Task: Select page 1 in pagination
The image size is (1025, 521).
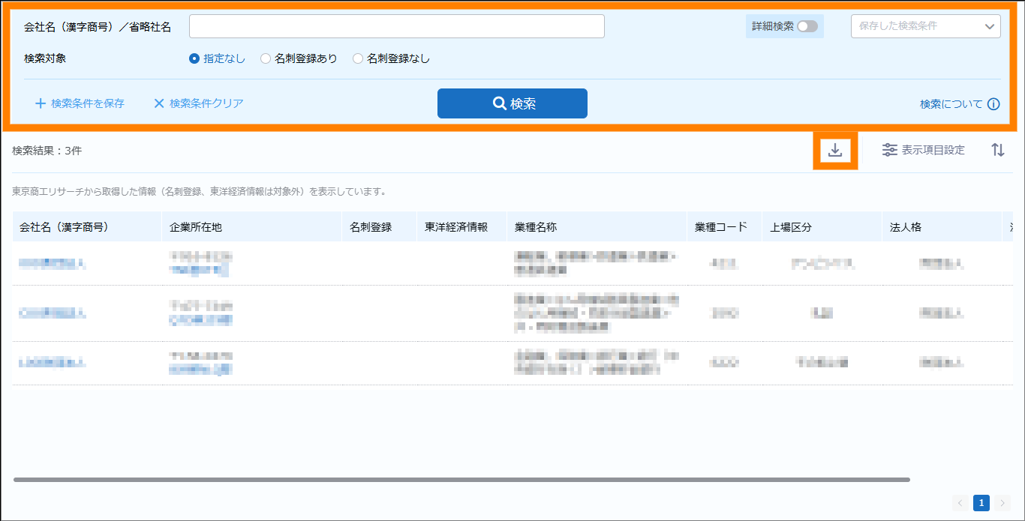Action: [981, 503]
